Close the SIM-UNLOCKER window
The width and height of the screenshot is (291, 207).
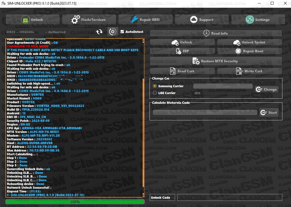pyautogui.click(x=285, y=3)
